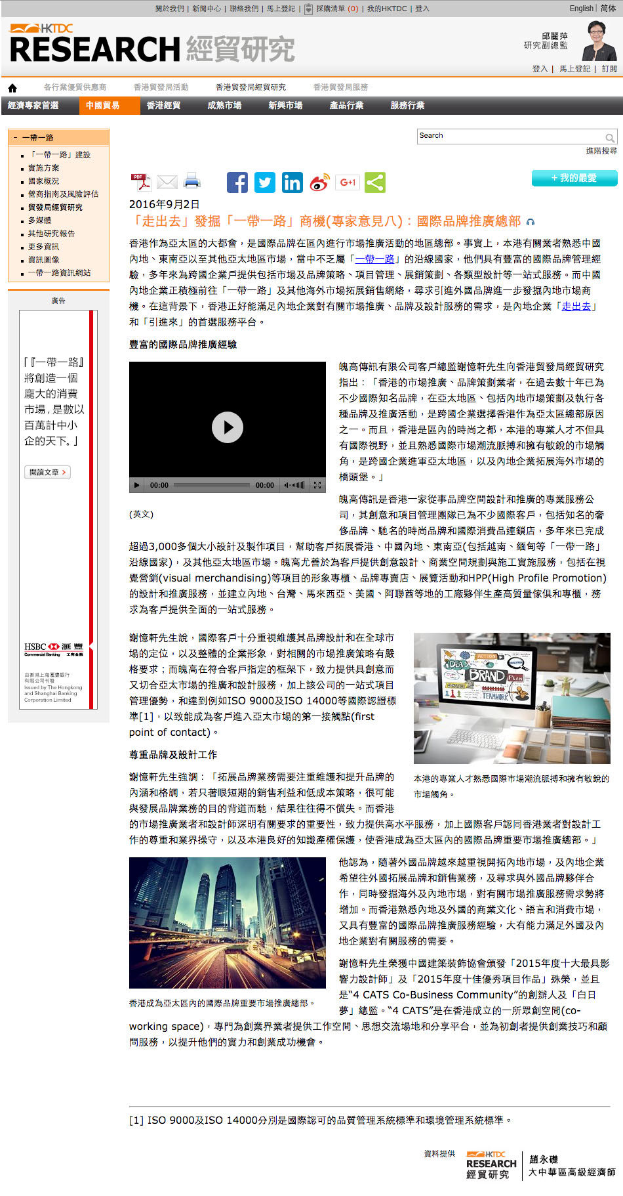This screenshot has width=623, height=1196.
Task: Open 我的HKTDC link
Action: point(387,9)
